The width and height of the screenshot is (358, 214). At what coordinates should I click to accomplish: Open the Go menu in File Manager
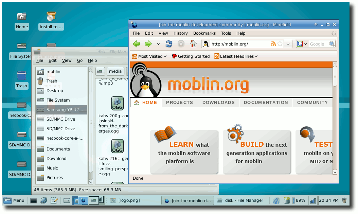point(80,60)
